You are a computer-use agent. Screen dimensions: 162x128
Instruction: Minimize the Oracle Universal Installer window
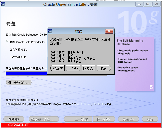pos(139,4)
